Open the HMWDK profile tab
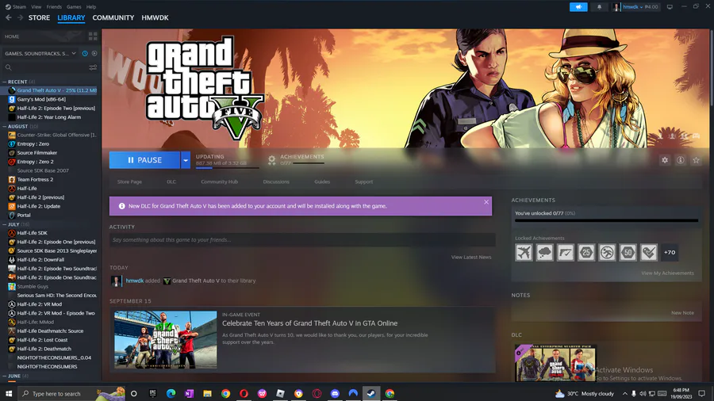Viewport: 714px width, 401px height. click(155, 17)
